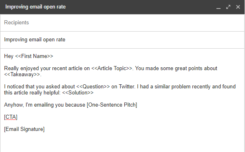Focus the Recipients field
This screenshot has height=152, width=245.
[122, 23]
